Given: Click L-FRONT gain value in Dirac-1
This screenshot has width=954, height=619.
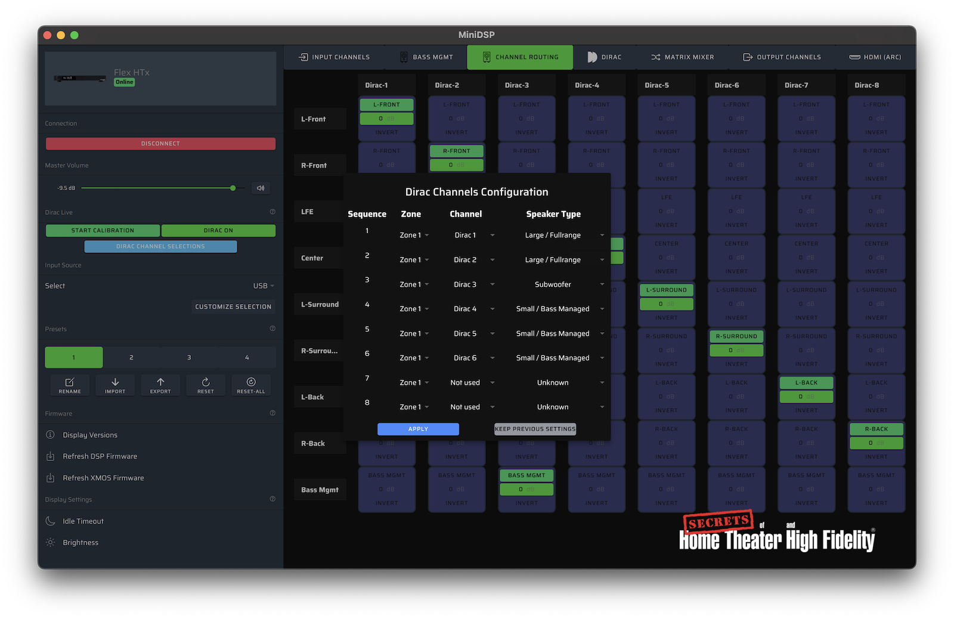Looking at the screenshot, I should (386, 119).
